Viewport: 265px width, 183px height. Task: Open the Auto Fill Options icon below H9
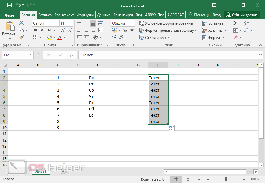tap(172, 128)
